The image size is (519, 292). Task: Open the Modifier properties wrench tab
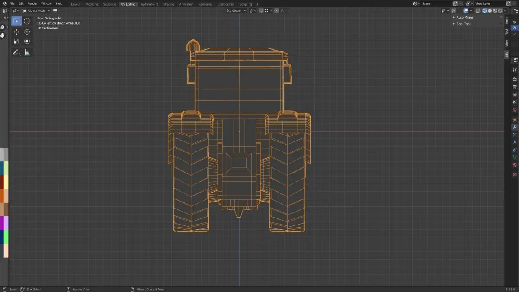click(515, 127)
